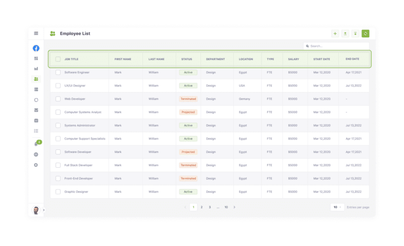Click the add employee plus icon
Viewport: 404px width, 246px height.
(335, 34)
